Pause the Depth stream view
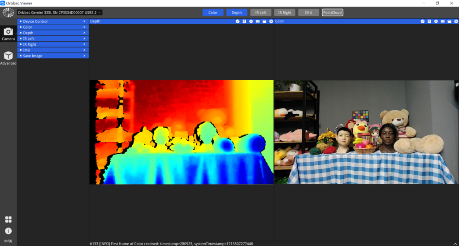Viewport: 459px width, 246px height. click(x=251, y=22)
